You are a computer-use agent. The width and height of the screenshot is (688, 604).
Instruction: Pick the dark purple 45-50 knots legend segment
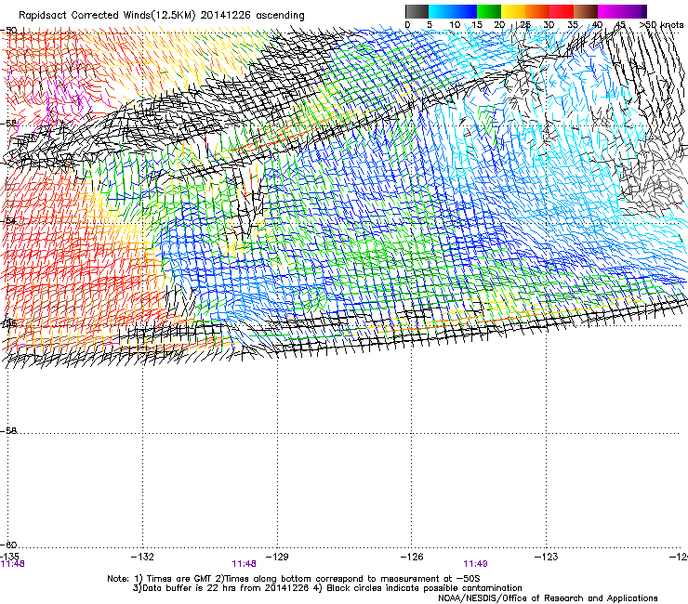[634, 11]
